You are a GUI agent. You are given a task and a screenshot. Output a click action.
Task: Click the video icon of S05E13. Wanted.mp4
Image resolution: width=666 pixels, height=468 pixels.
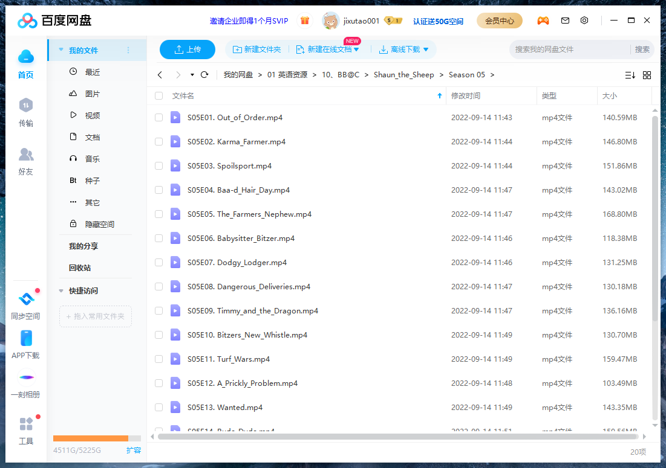click(x=175, y=407)
